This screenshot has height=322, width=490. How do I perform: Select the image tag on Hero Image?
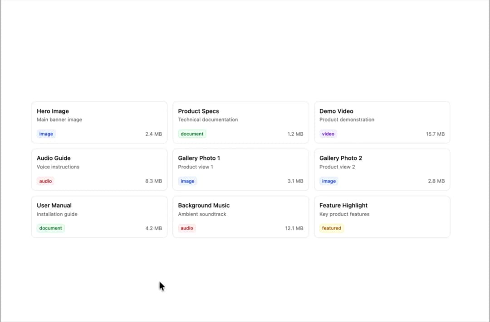pyautogui.click(x=46, y=134)
